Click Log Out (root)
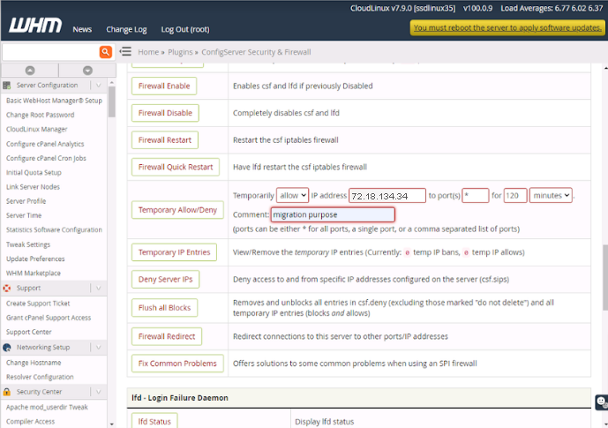Screen dimensions: 608x428 (185, 29)
